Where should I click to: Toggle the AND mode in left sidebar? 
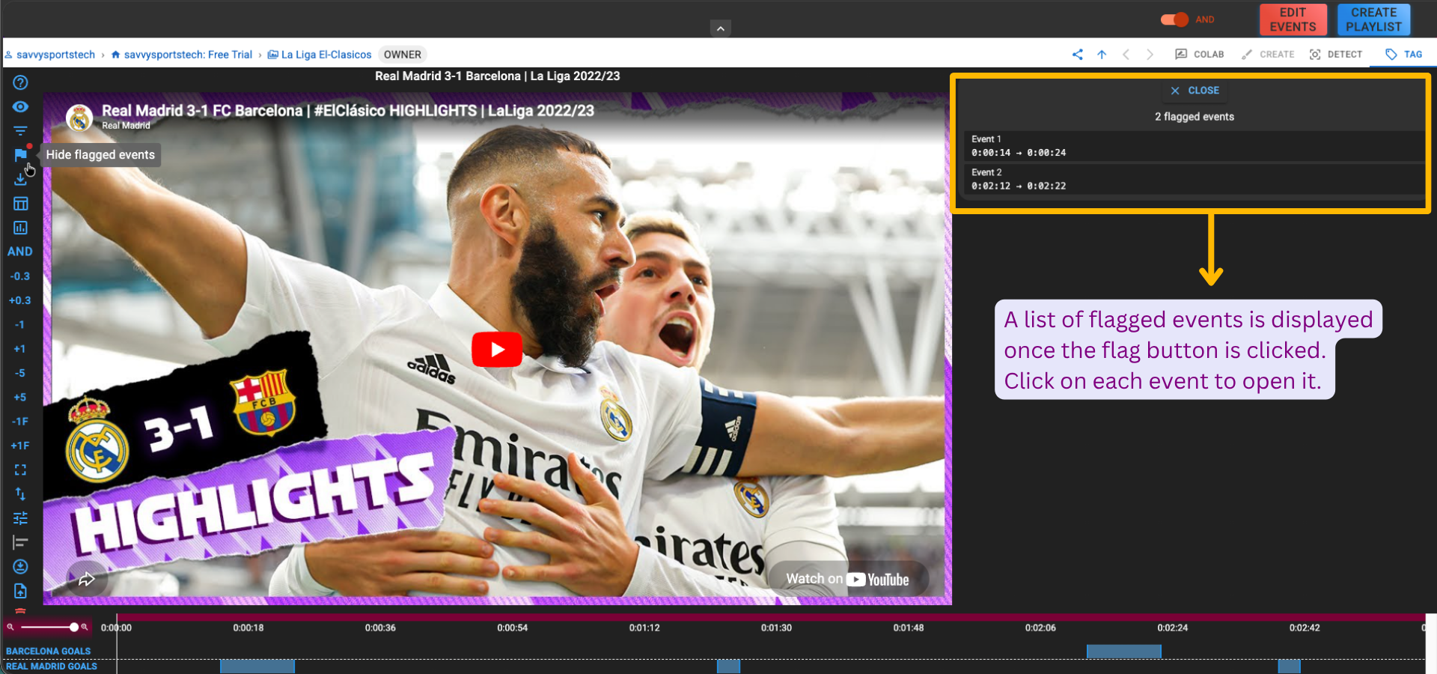(20, 252)
